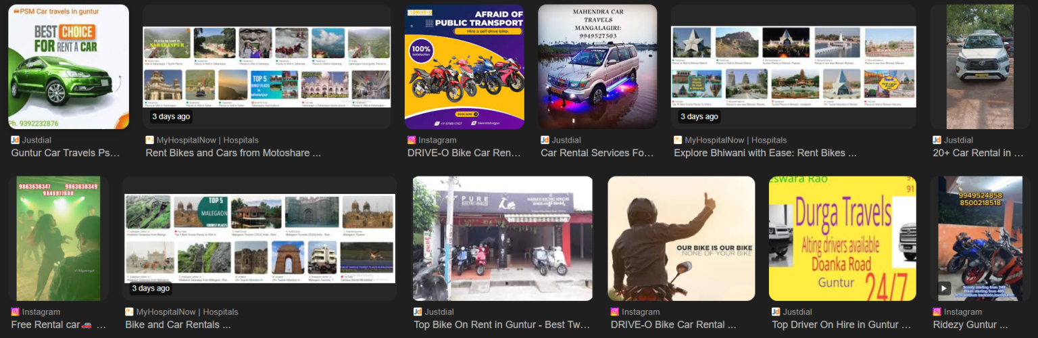Click Instagram icon above DRIVE-O Bike Car Rental
This screenshot has height=338, width=1038.
(x=614, y=312)
